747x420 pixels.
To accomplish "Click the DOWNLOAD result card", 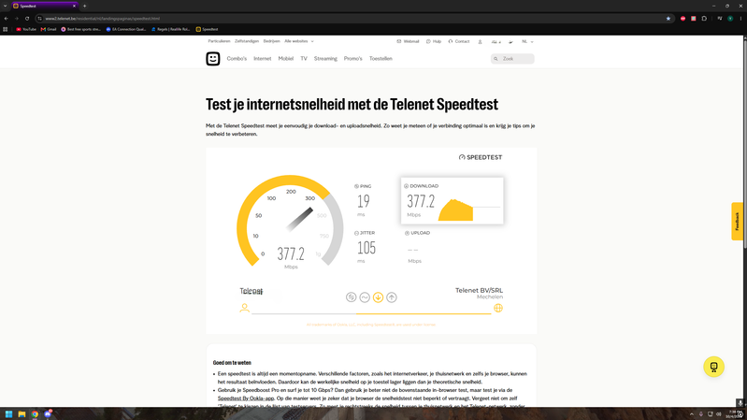I will tap(453, 201).
